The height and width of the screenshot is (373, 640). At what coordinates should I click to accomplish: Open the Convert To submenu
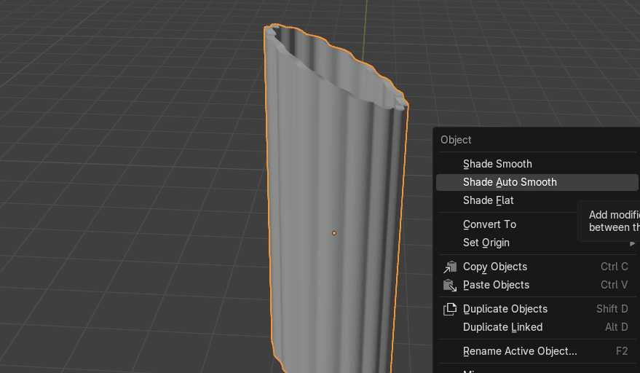[x=489, y=224]
